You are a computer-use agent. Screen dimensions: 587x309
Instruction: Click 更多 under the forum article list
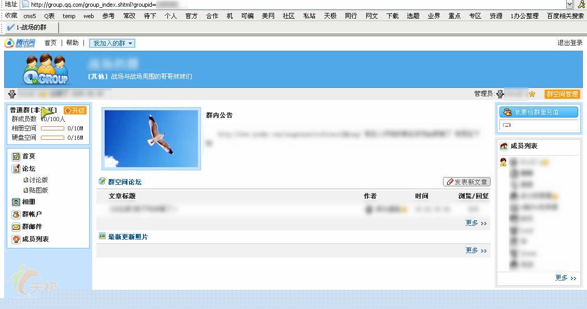(476, 223)
